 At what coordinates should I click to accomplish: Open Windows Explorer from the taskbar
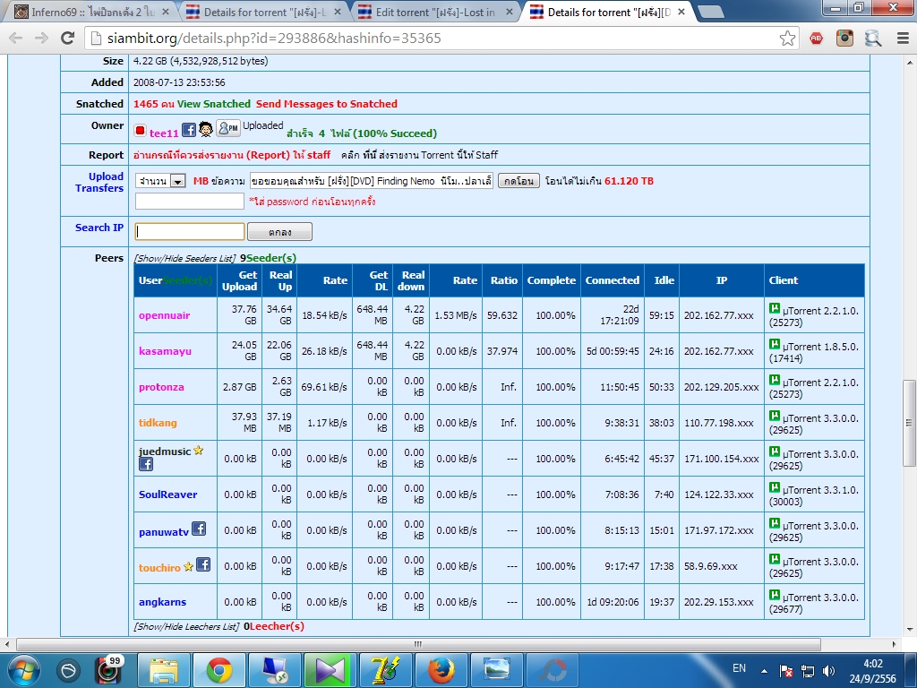164,670
